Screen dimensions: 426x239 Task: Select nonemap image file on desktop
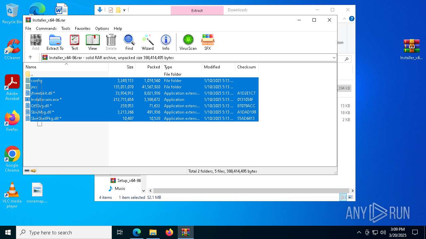click(37, 193)
